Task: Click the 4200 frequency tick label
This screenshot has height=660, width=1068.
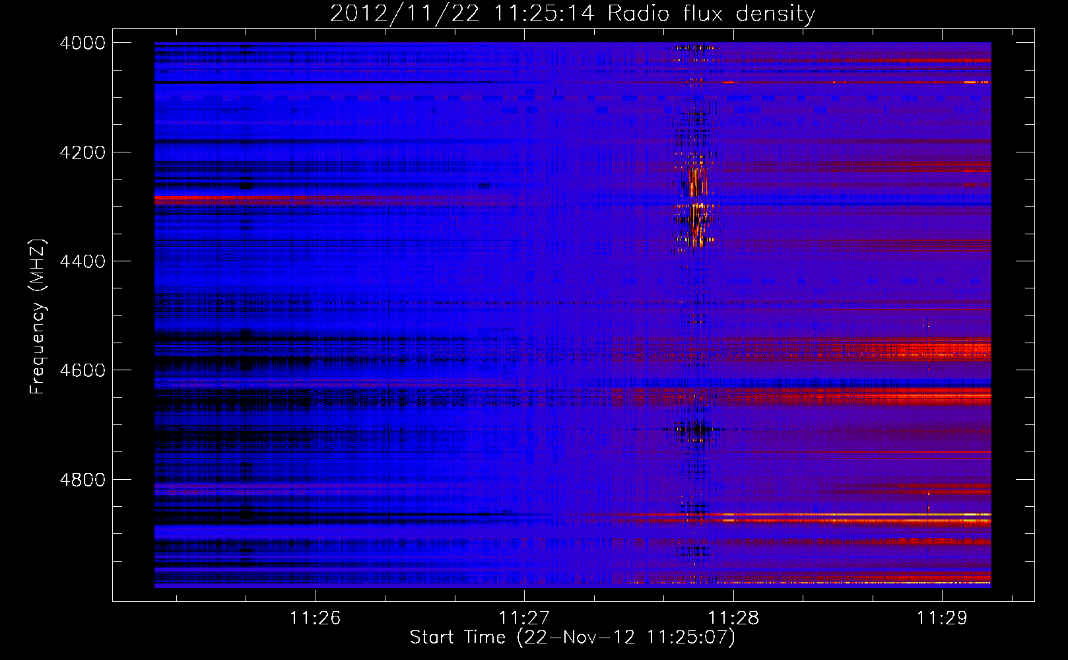Action: click(x=83, y=152)
